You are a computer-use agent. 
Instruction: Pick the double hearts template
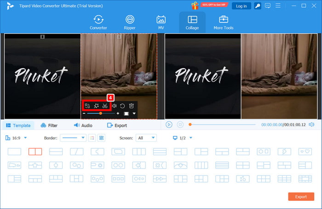tap(305, 151)
